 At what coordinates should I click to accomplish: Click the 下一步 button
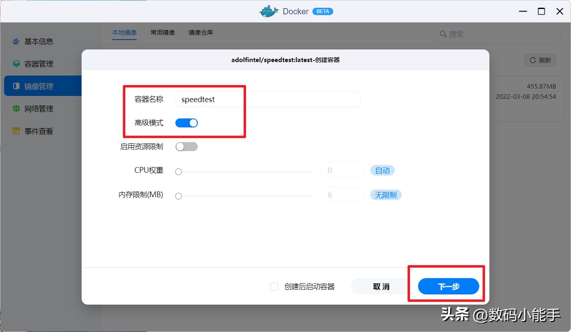tap(448, 286)
